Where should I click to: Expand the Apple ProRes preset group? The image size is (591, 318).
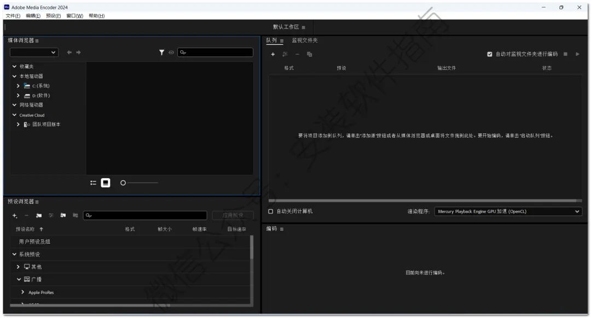coord(22,292)
